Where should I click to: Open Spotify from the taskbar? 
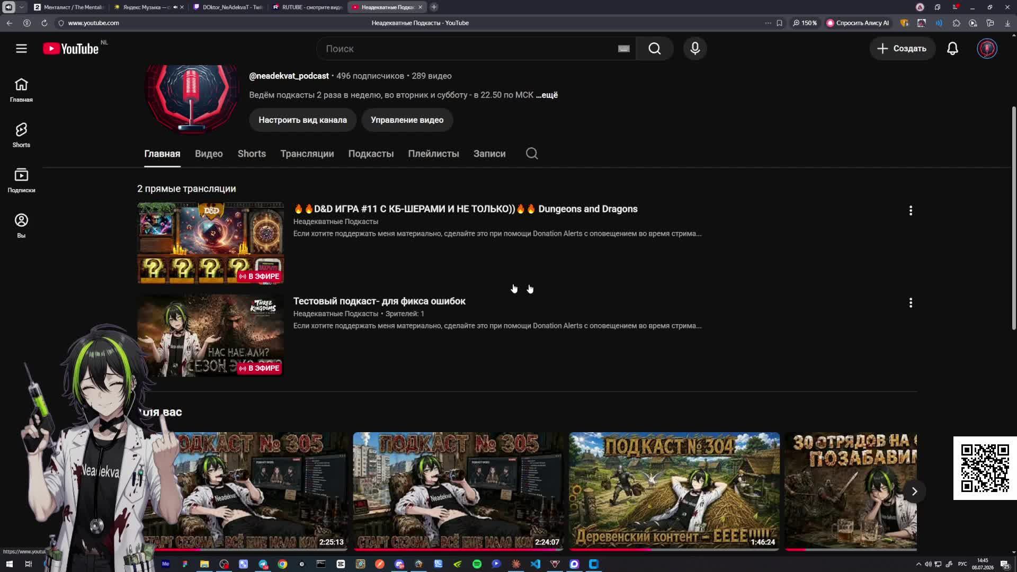(477, 564)
